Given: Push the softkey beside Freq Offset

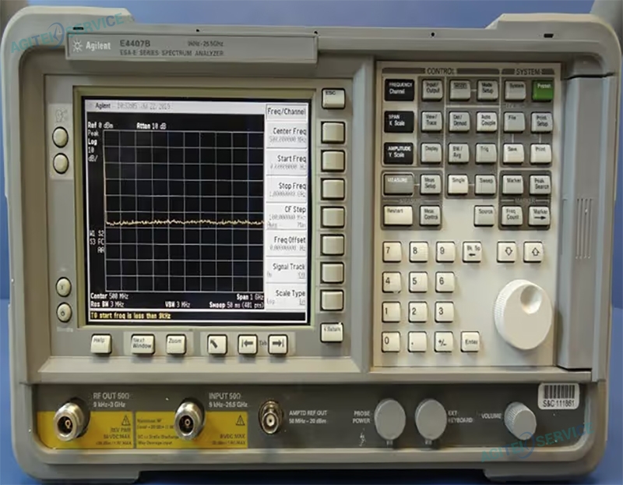Looking at the screenshot, I should [333, 244].
